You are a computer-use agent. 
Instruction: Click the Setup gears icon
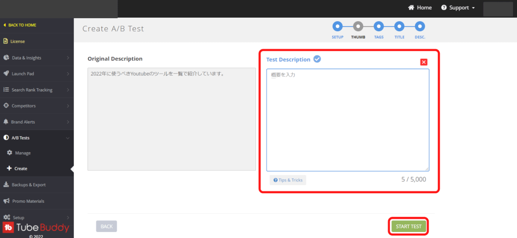pos(6,217)
